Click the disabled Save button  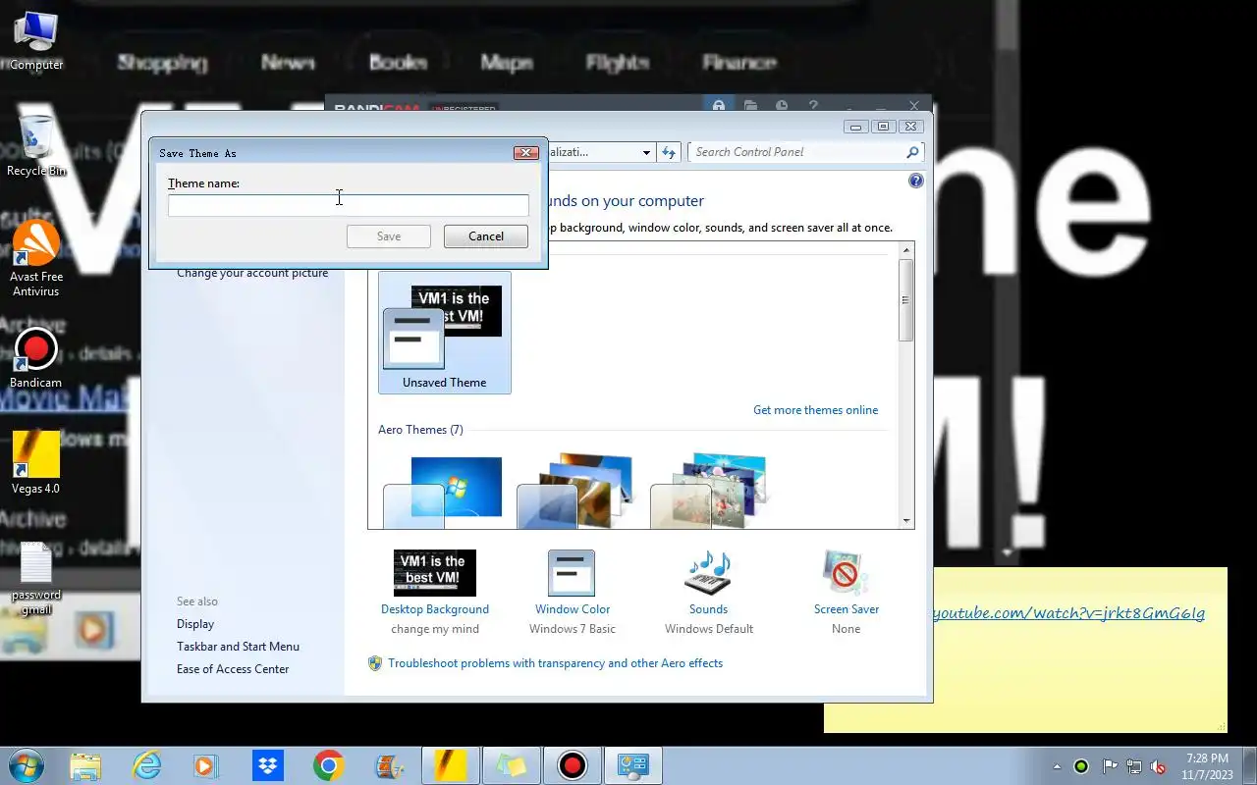389,236
